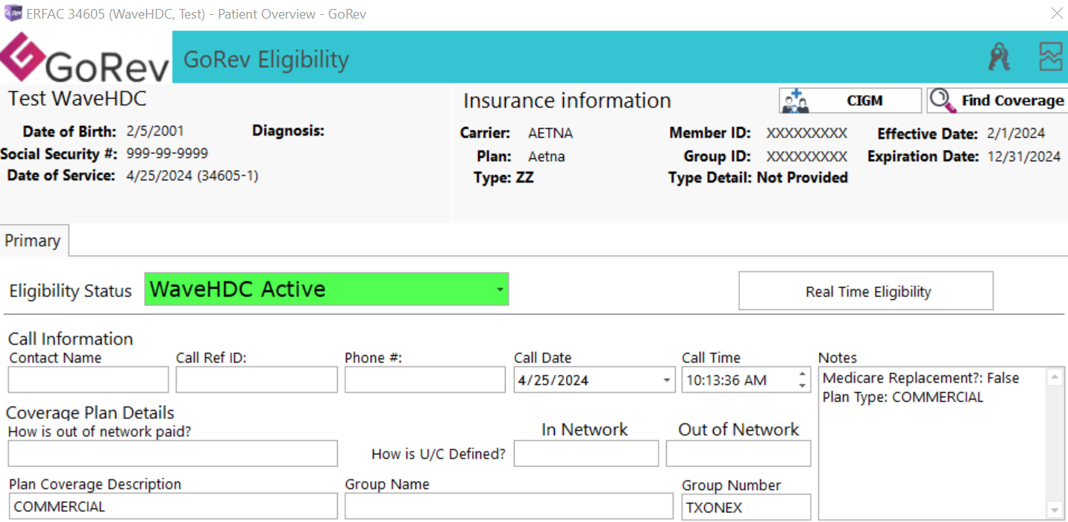Image resolution: width=1068 pixels, height=522 pixels.
Task: Click the Date of Service value 4/25/2024 (34605-1)
Action: (192, 176)
